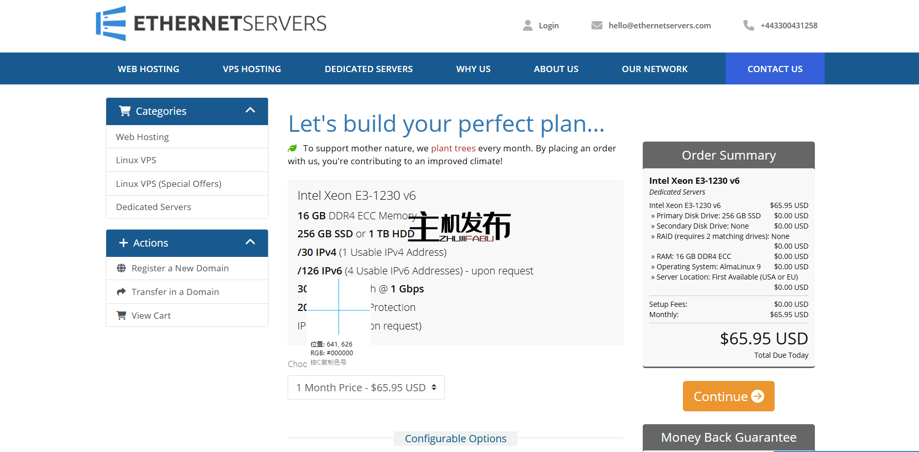Click the Setup Fees label
The image size is (919, 452).
(x=668, y=304)
